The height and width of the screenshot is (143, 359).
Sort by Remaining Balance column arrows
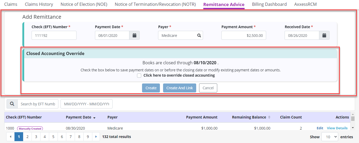(269, 117)
